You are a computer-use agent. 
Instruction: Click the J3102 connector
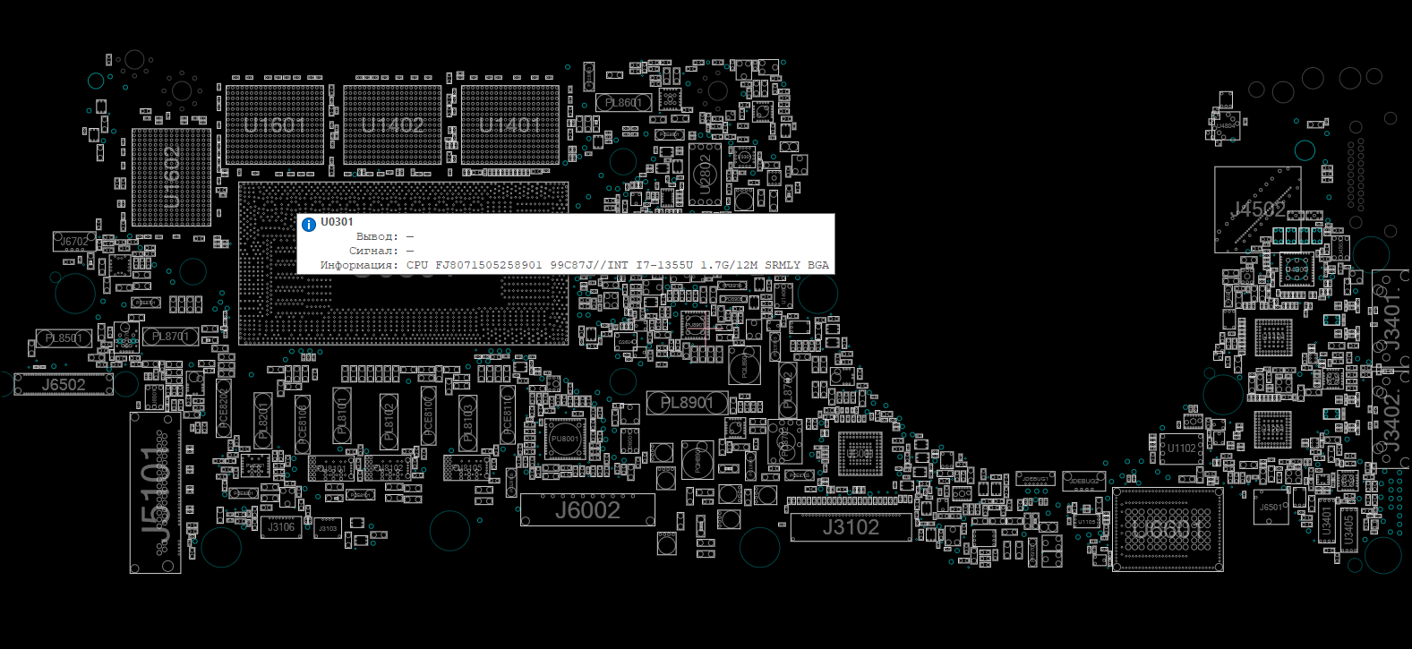pyautogui.click(x=851, y=527)
